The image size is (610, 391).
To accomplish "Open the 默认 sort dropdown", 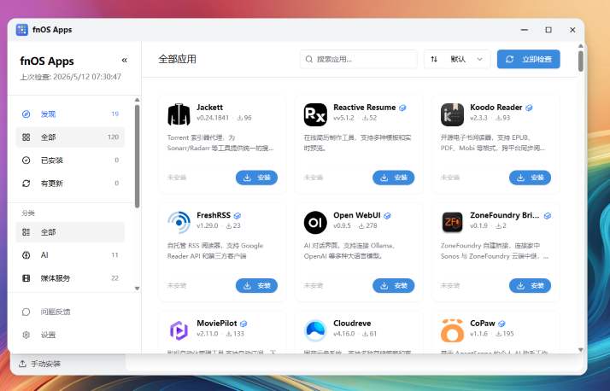I will point(457,59).
